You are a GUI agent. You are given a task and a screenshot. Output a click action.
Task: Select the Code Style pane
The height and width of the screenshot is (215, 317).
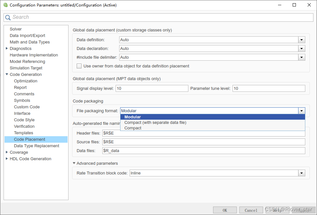pyautogui.click(x=24, y=120)
